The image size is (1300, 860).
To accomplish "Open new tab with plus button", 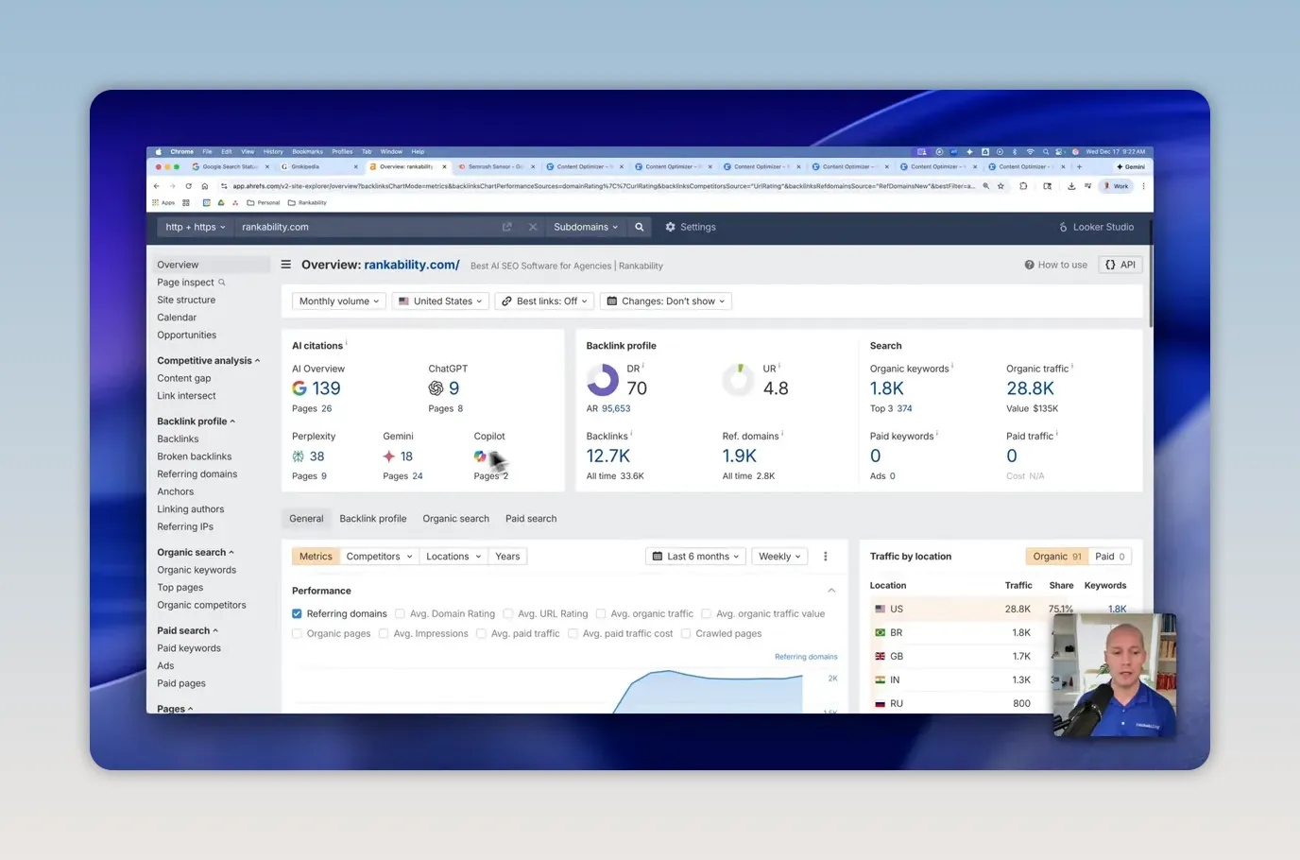I will pyautogui.click(x=1080, y=166).
